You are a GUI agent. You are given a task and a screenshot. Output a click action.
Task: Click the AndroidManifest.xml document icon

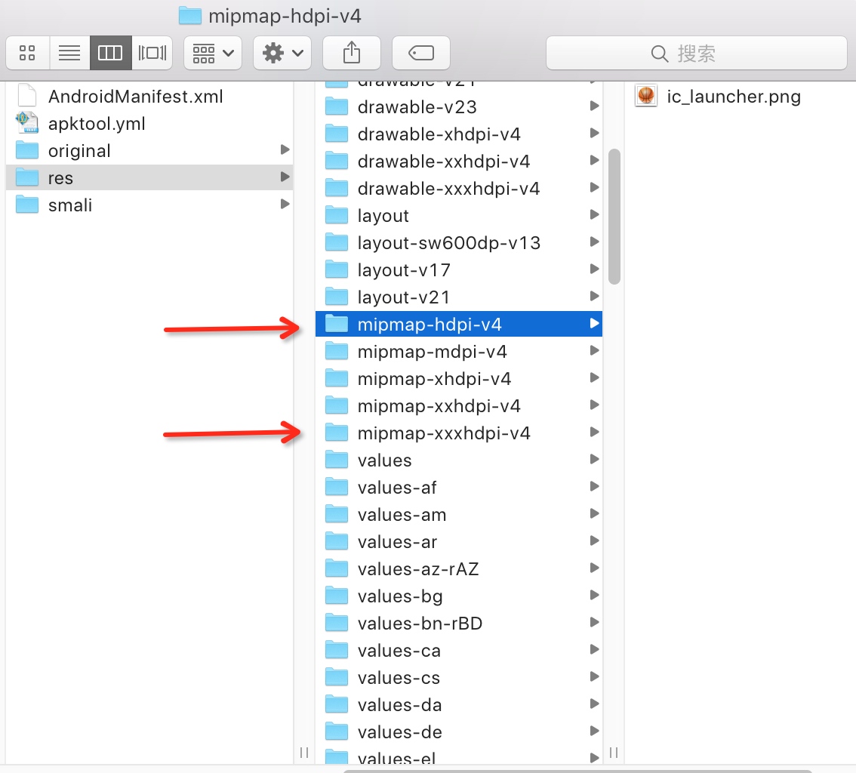[x=27, y=96]
